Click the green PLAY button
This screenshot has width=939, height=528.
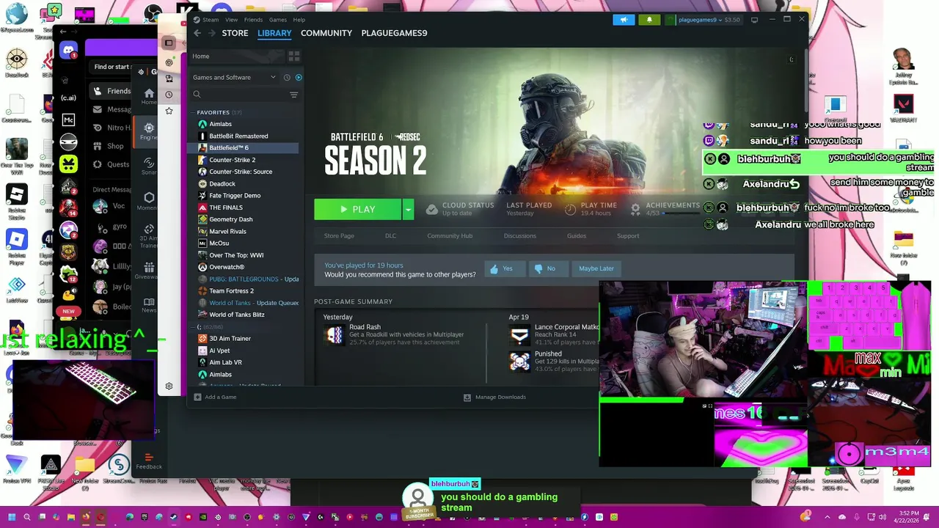358,209
